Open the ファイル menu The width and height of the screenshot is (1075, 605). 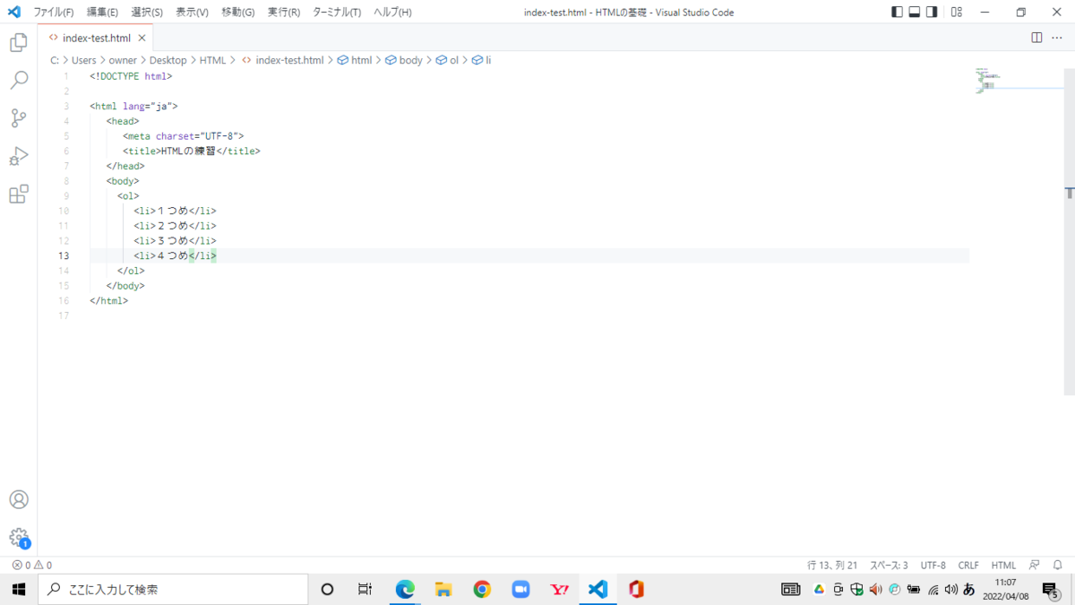coord(52,12)
